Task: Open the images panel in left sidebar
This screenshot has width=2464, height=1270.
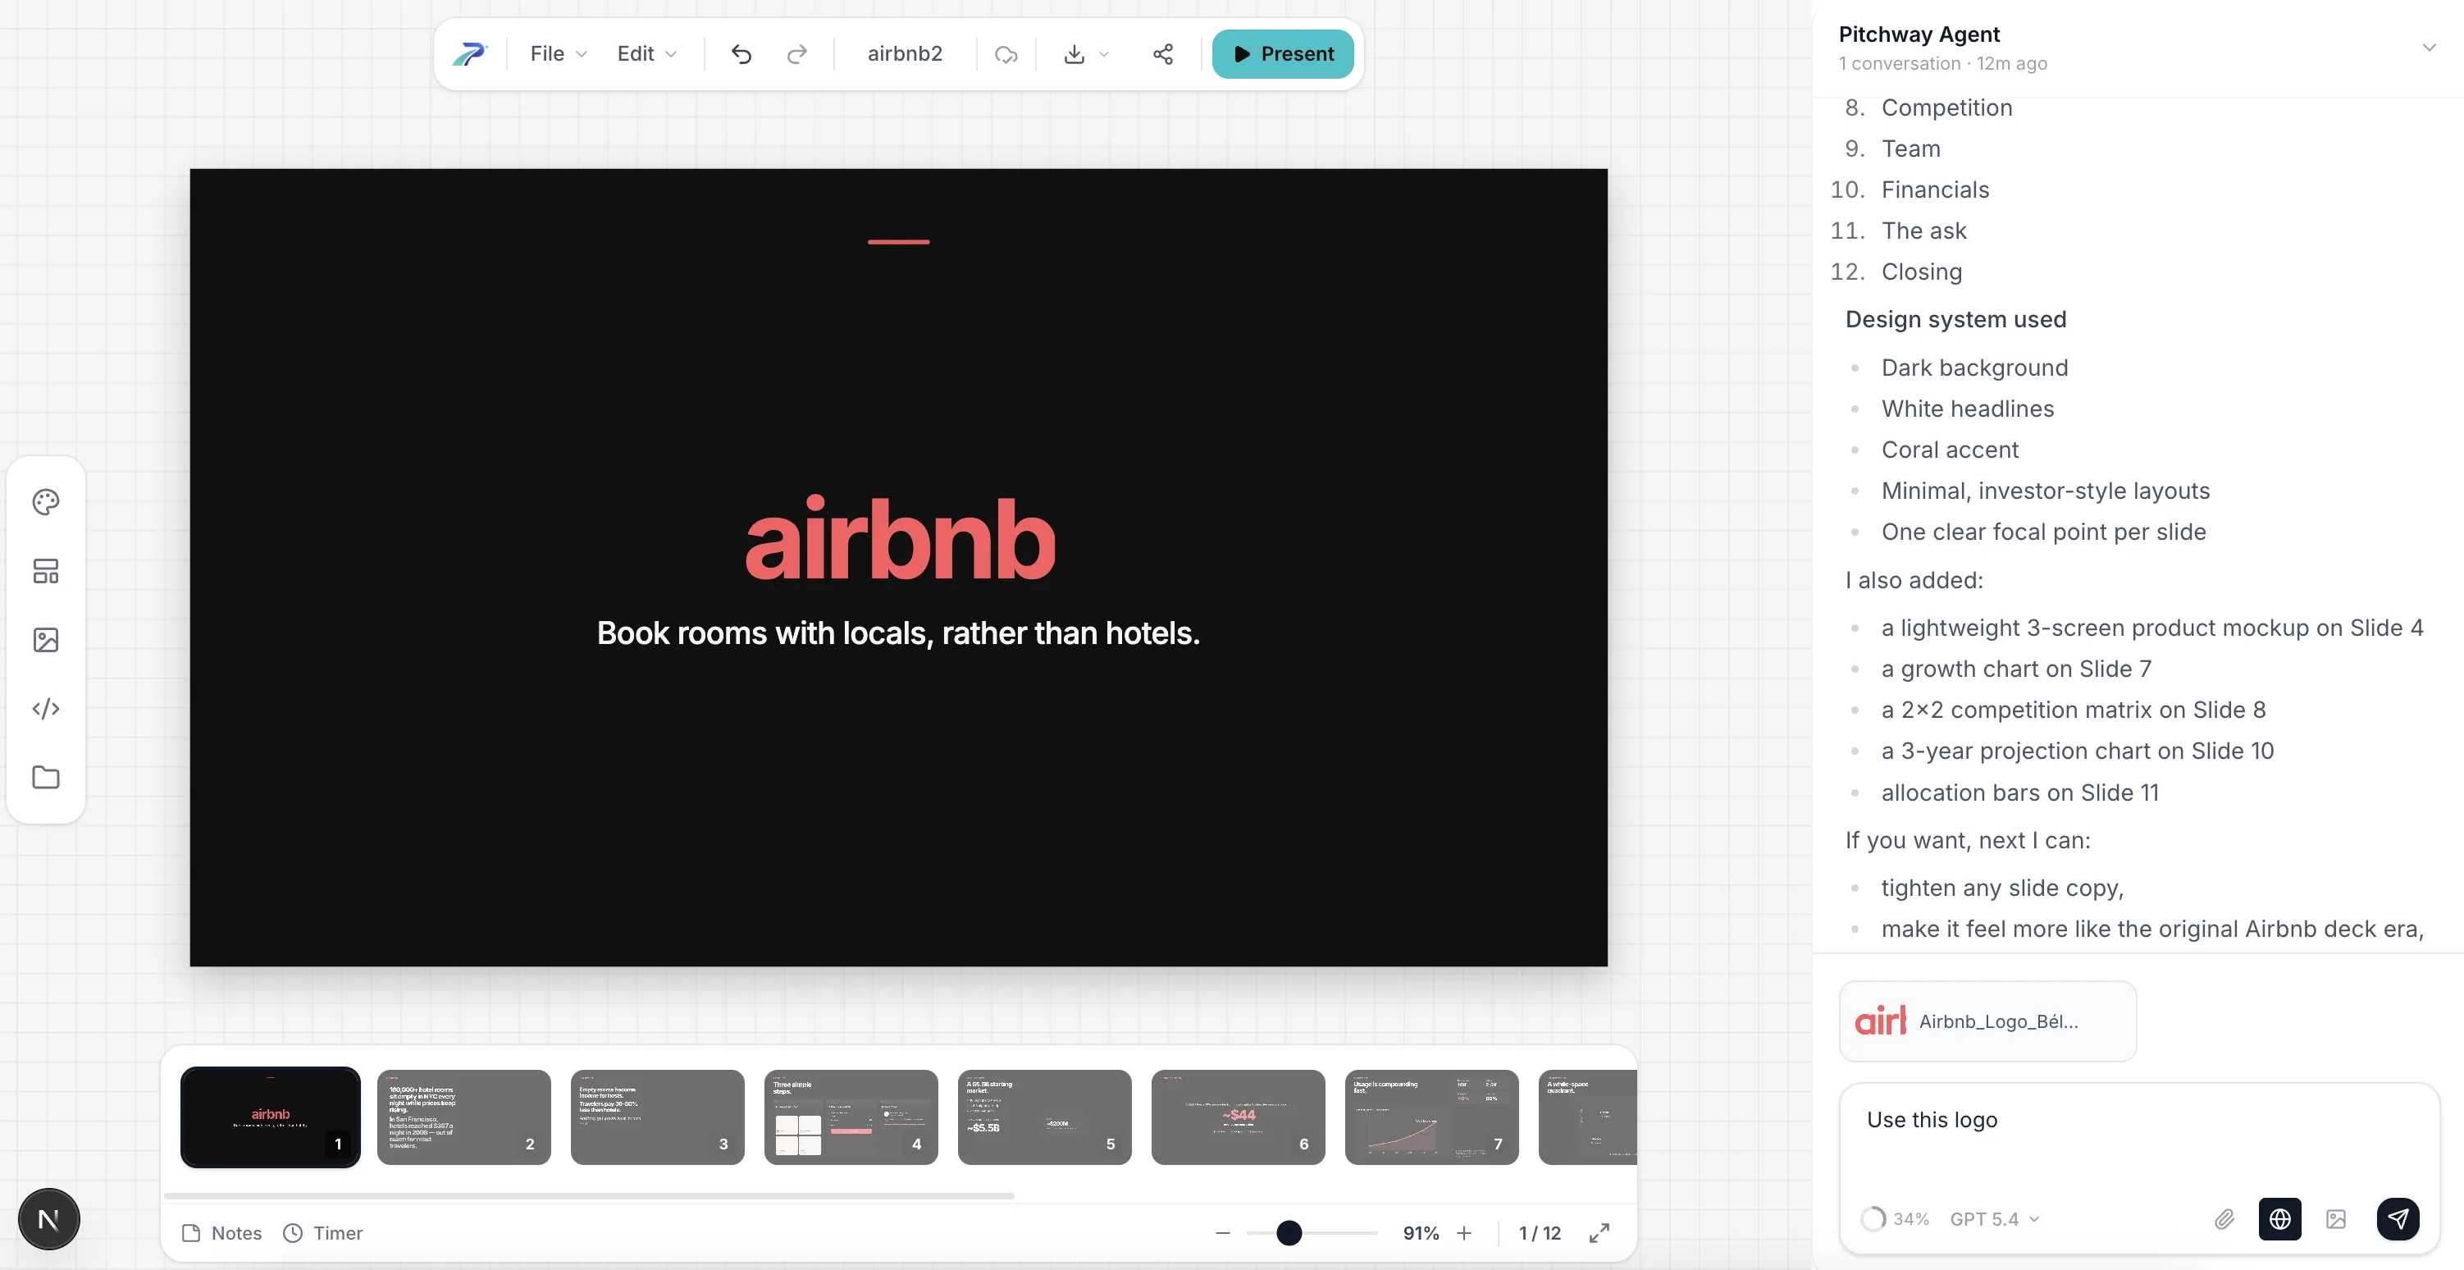Action: tap(45, 639)
